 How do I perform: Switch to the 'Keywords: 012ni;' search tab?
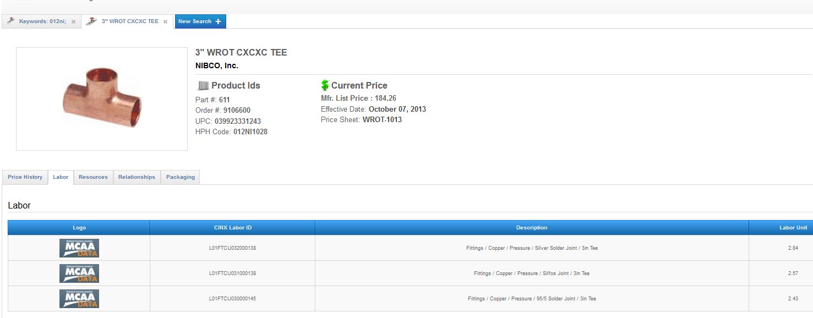[42, 21]
